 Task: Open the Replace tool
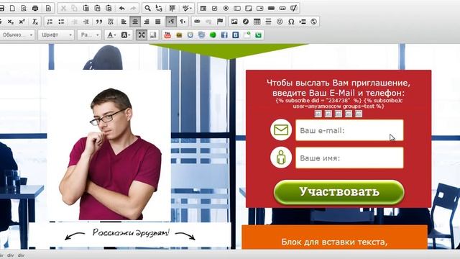[159, 8]
